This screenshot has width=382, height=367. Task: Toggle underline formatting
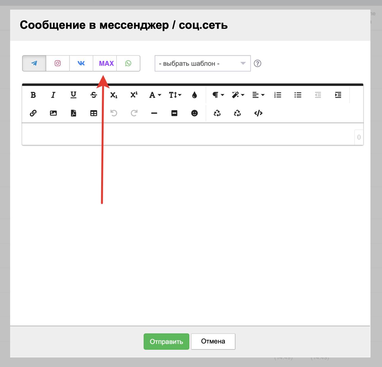click(x=73, y=95)
